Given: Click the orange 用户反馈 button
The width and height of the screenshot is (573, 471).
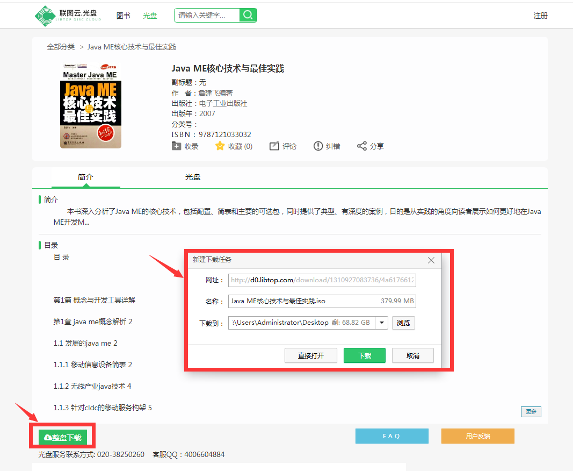Looking at the screenshot, I should tap(478, 436).
